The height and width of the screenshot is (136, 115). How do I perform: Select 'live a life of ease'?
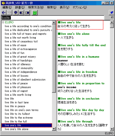pos(16,45)
